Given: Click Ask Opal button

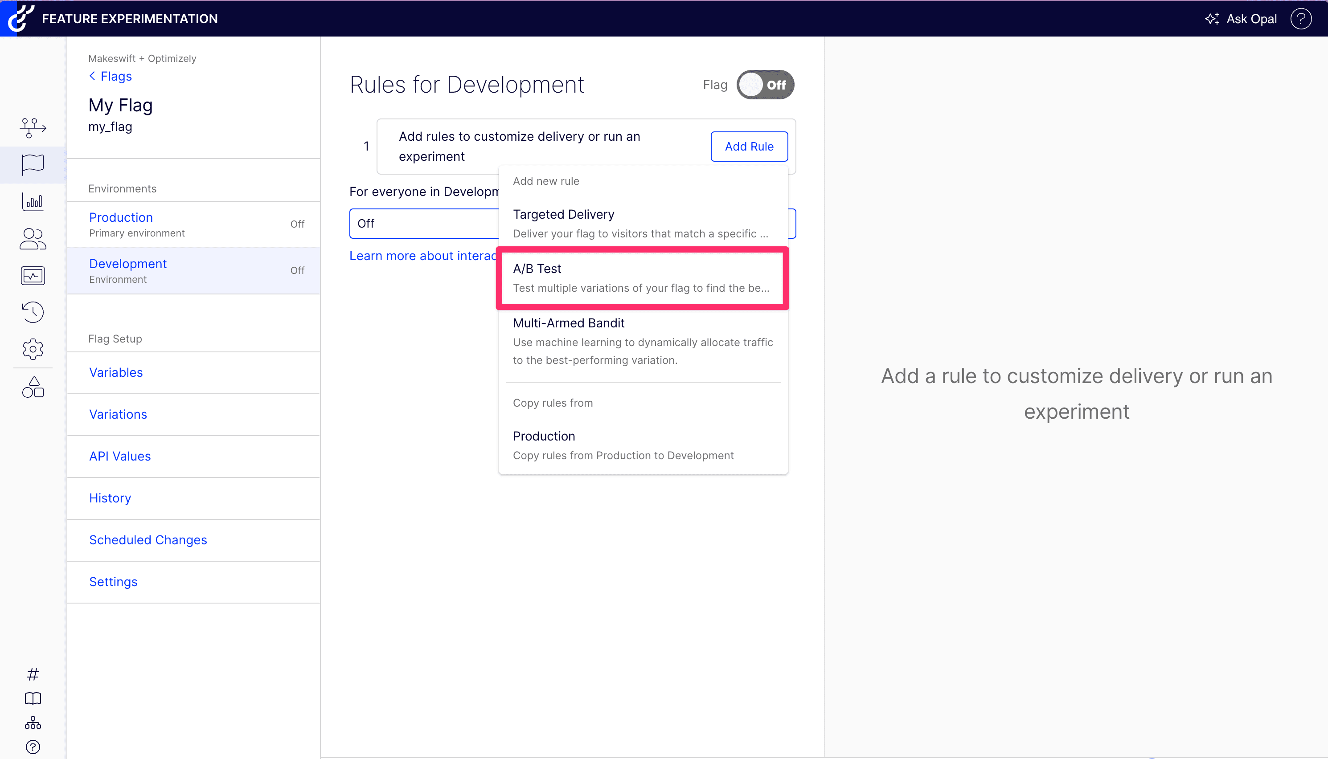Looking at the screenshot, I should 1241,19.
